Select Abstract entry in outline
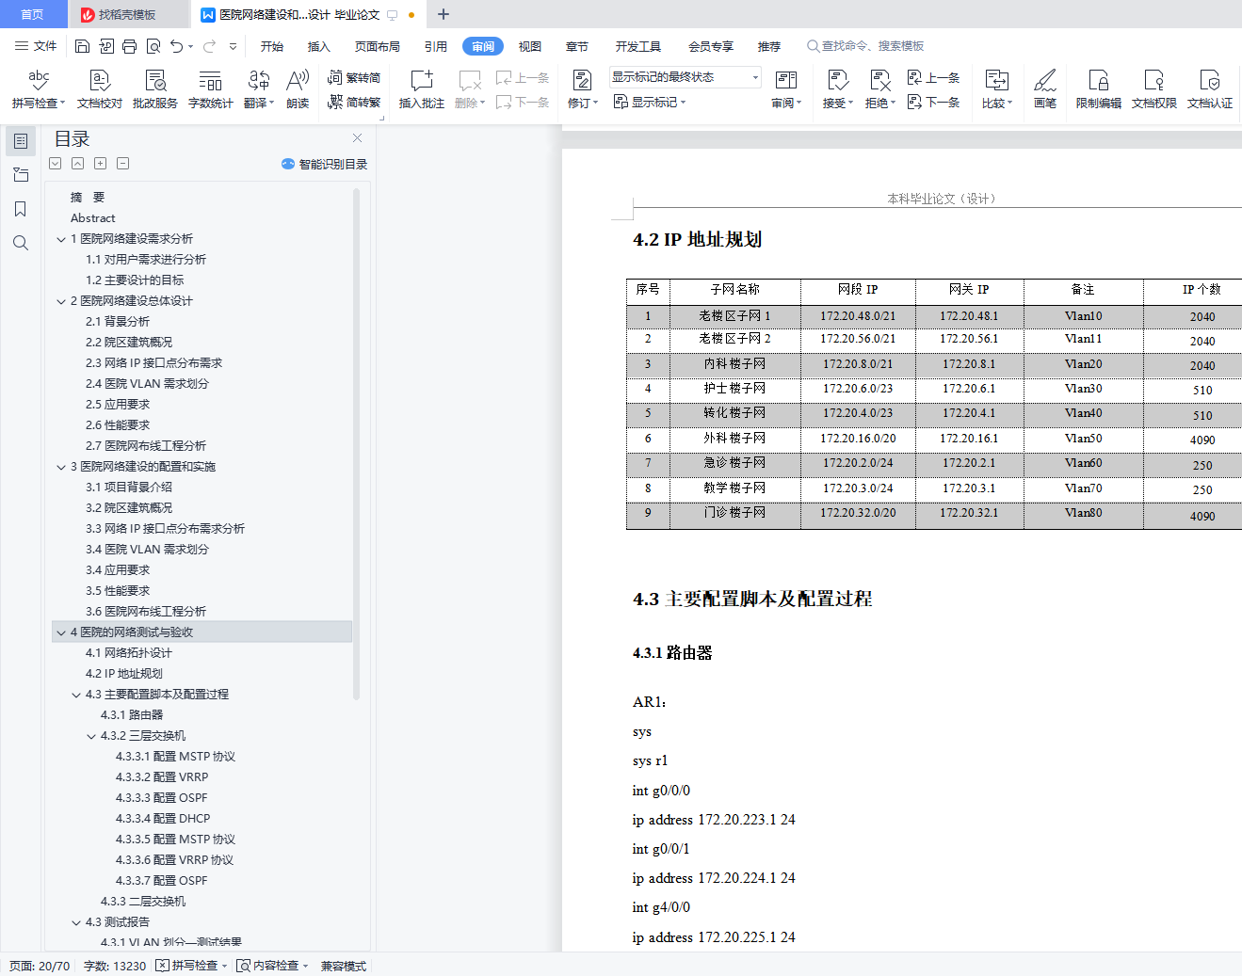1242x976 pixels. [92, 218]
